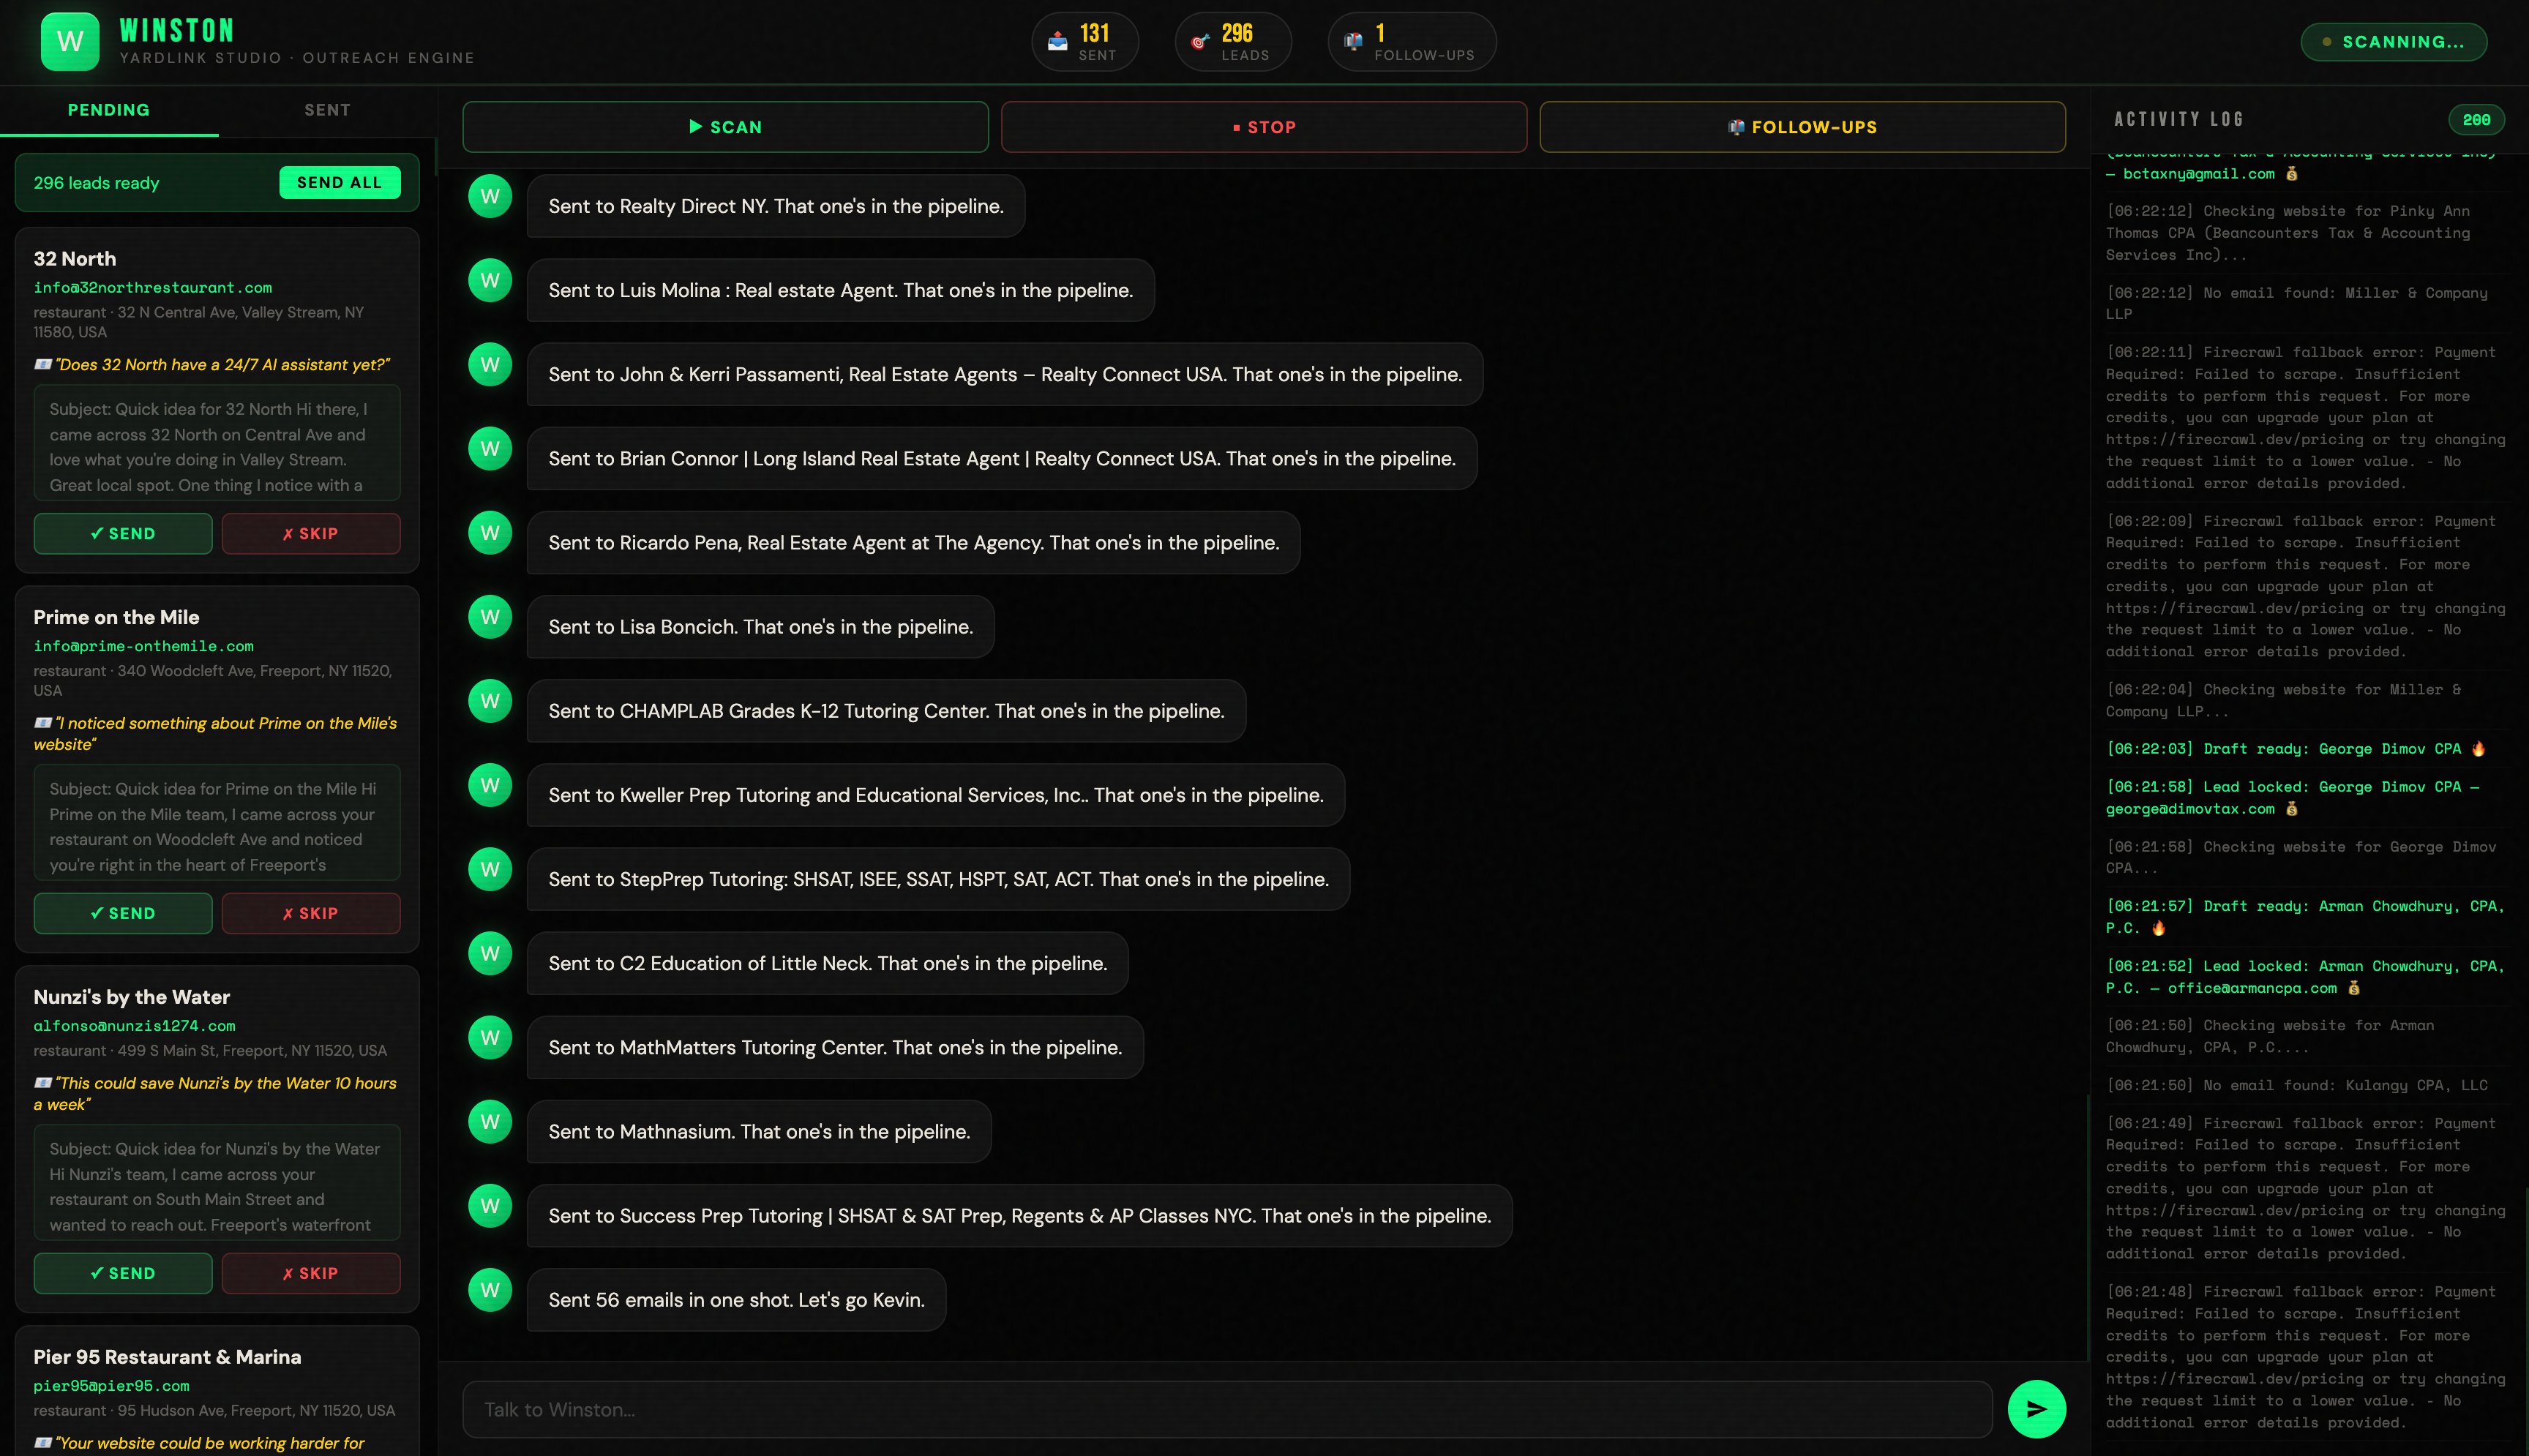
Task: Click the follow-ups mailbox icon in header
Action: [1353, 41]
